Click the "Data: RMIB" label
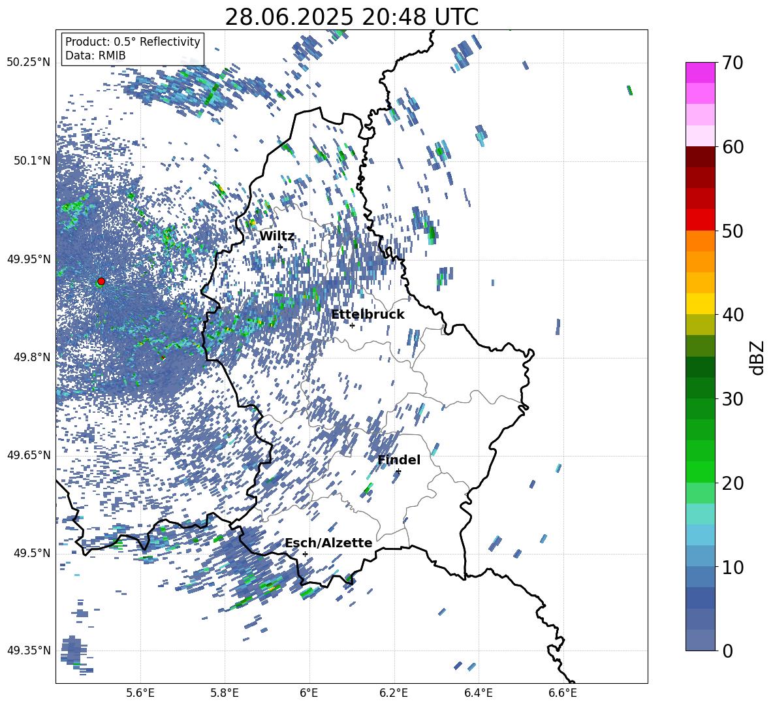This screenshot has width=773, height=706. click(x=95, y=56)
